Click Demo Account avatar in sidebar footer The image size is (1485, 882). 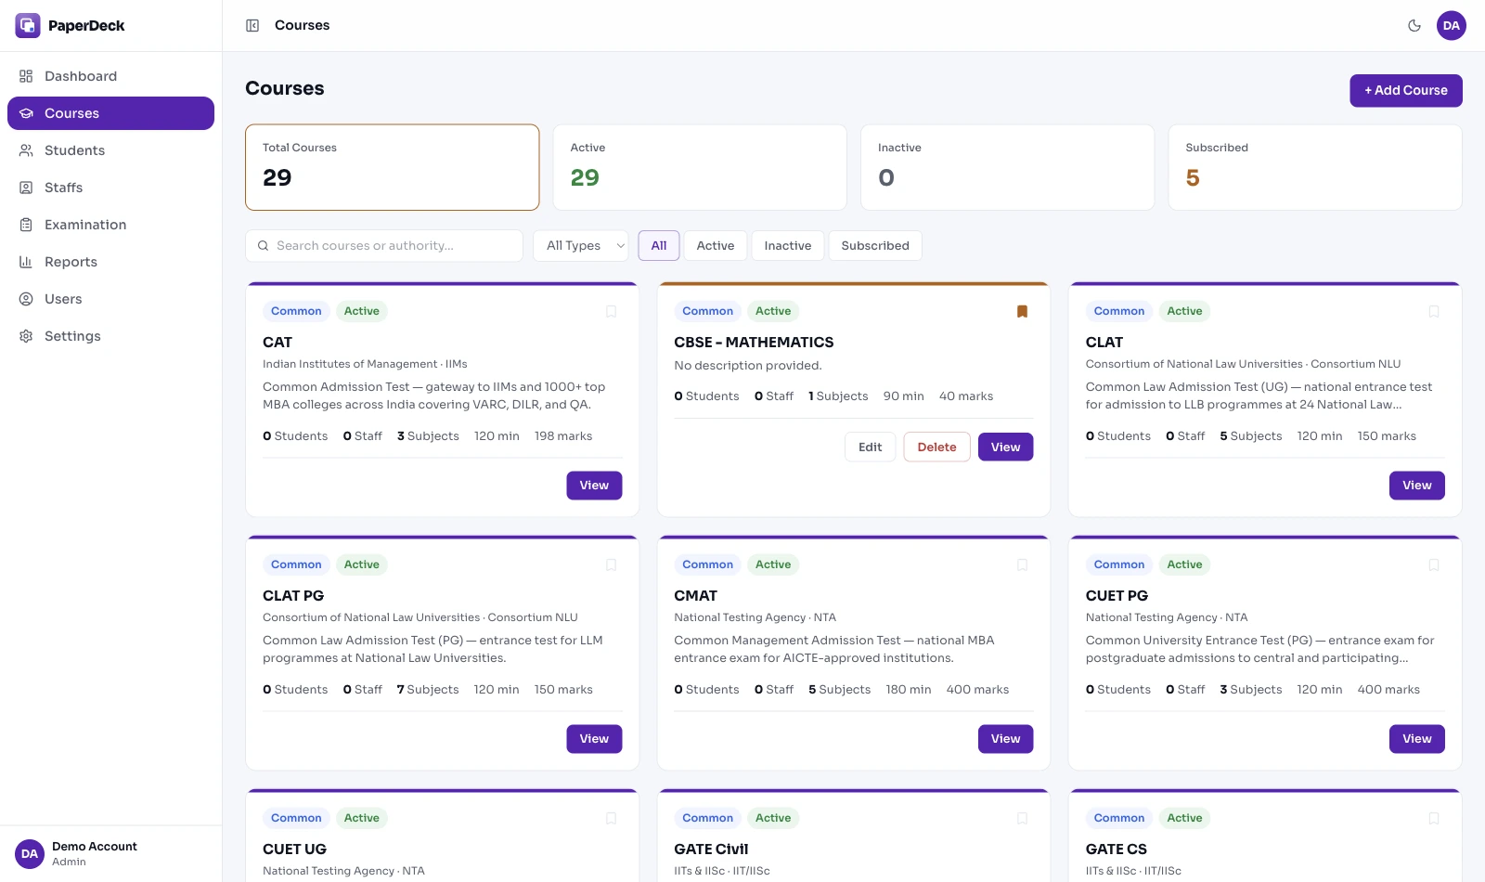(x=30, y=854)
